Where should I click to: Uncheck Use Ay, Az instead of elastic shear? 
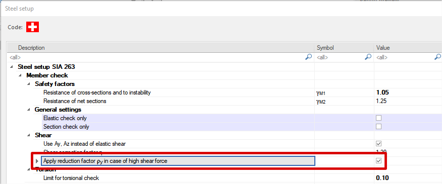pyautogui.click(x=378, y=144)
